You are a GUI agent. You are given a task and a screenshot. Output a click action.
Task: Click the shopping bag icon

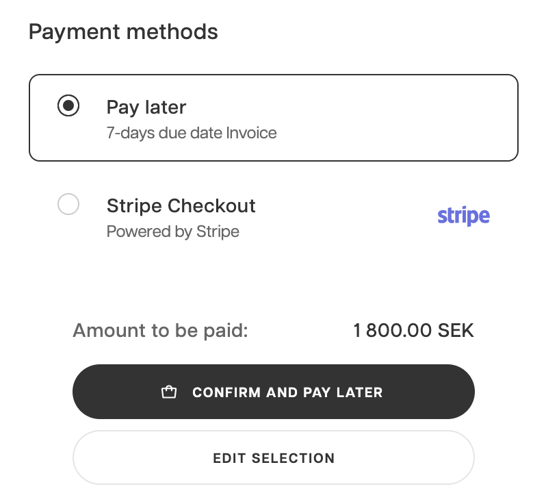pyautogui.click(x=168, y=392)
